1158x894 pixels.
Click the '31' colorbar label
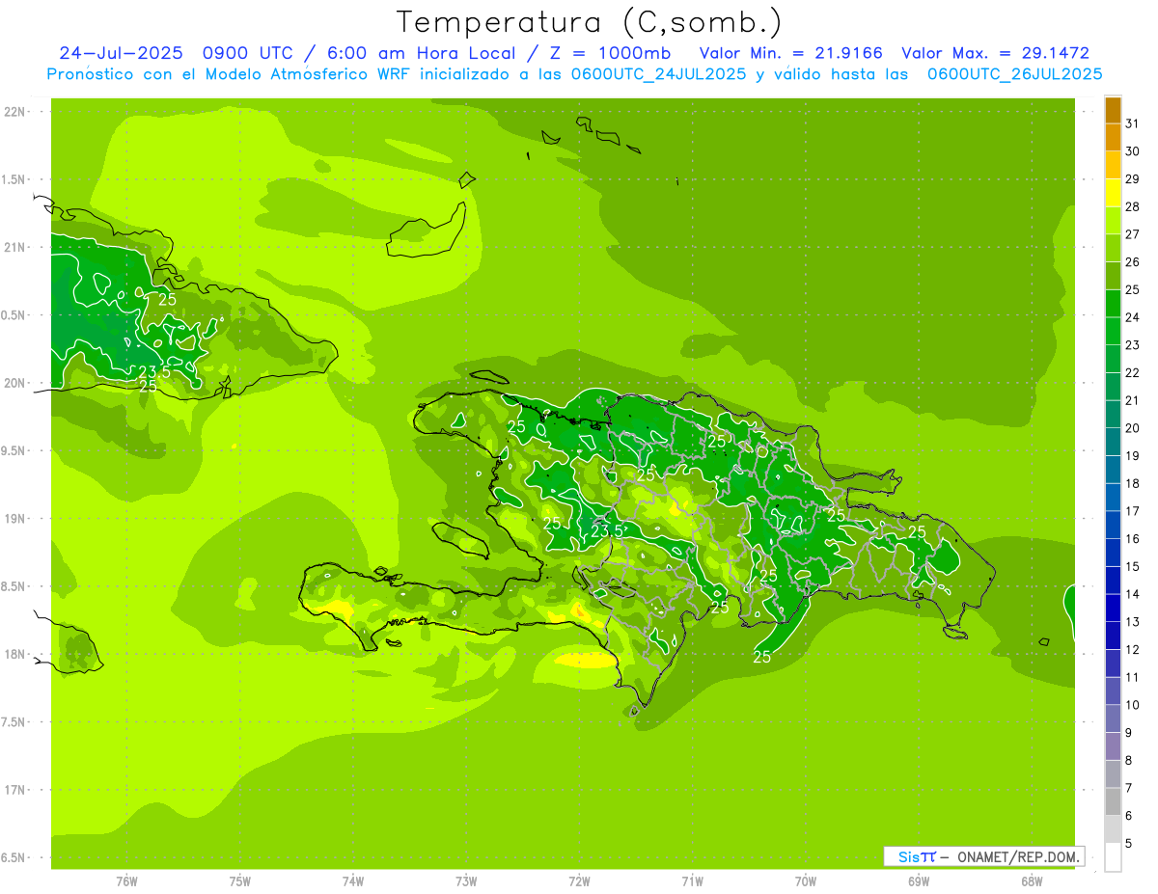pos(1132,123)
